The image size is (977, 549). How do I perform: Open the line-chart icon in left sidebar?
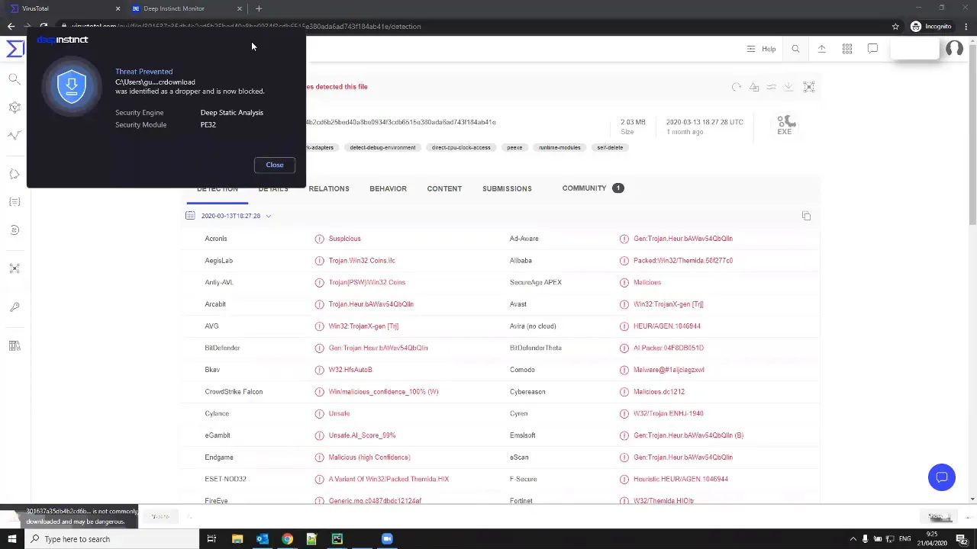pyautogui.click(x=15, y=136)
